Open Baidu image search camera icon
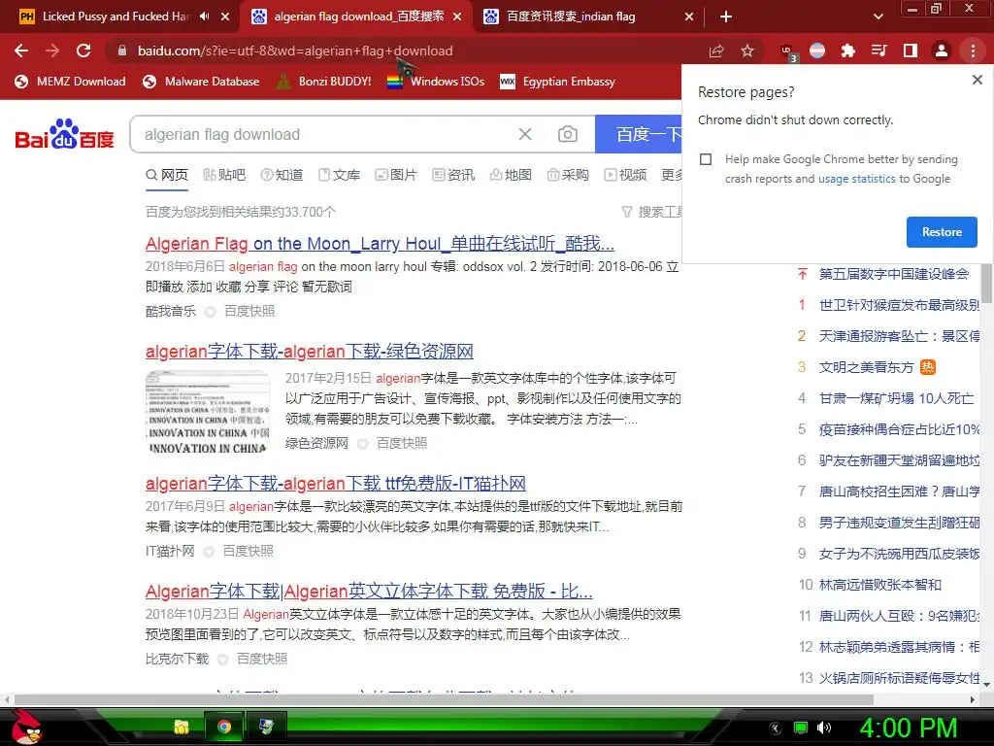 (567, 134)
